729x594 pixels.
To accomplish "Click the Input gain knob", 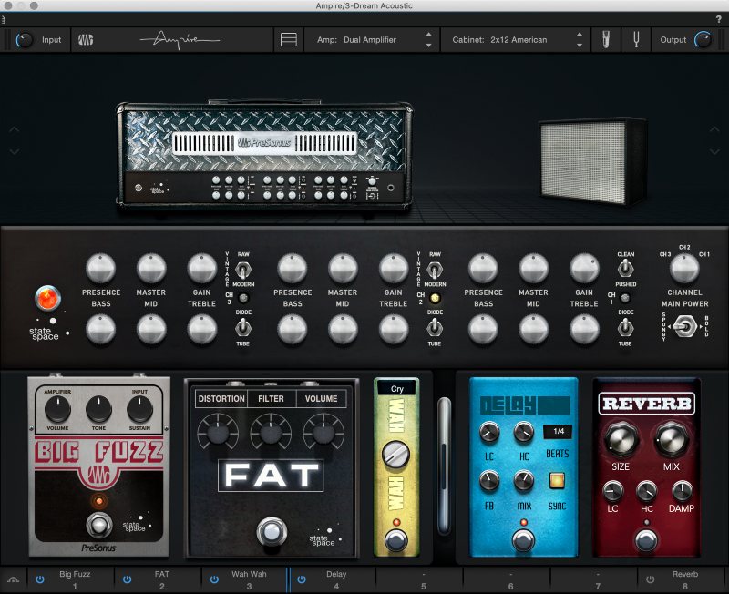I will click(25, 40).
